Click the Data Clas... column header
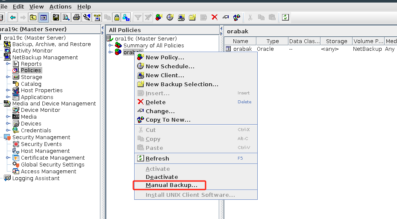The image size is (397, 219). click(304, 41)
